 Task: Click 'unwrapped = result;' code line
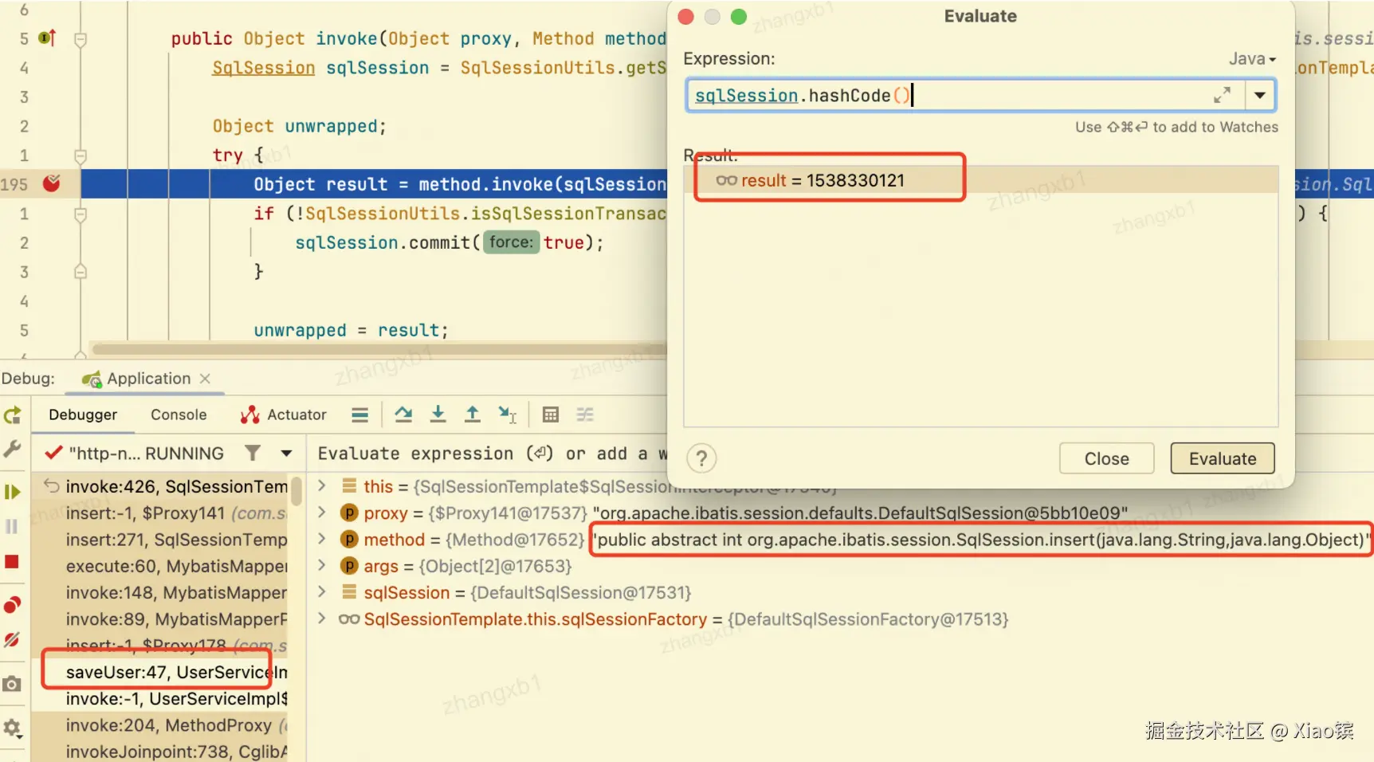tap(351, 330)
